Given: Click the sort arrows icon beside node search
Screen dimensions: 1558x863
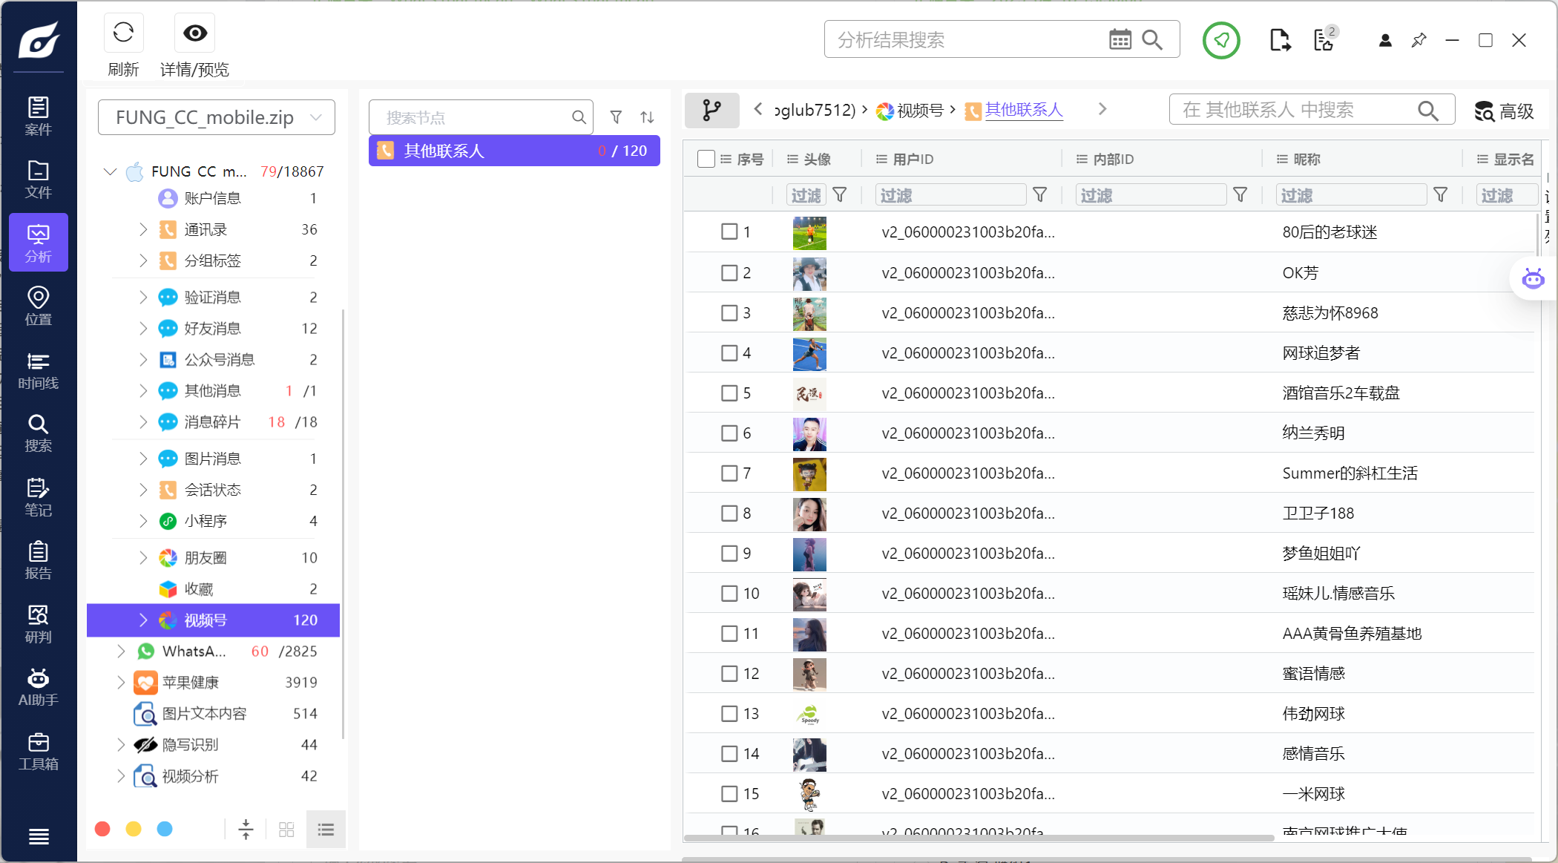Looking at the screenshot, I should pos(647,117).
